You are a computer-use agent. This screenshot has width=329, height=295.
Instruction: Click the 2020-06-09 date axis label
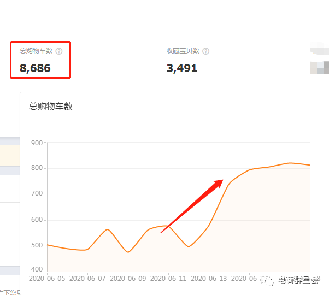tap(128, 279)
